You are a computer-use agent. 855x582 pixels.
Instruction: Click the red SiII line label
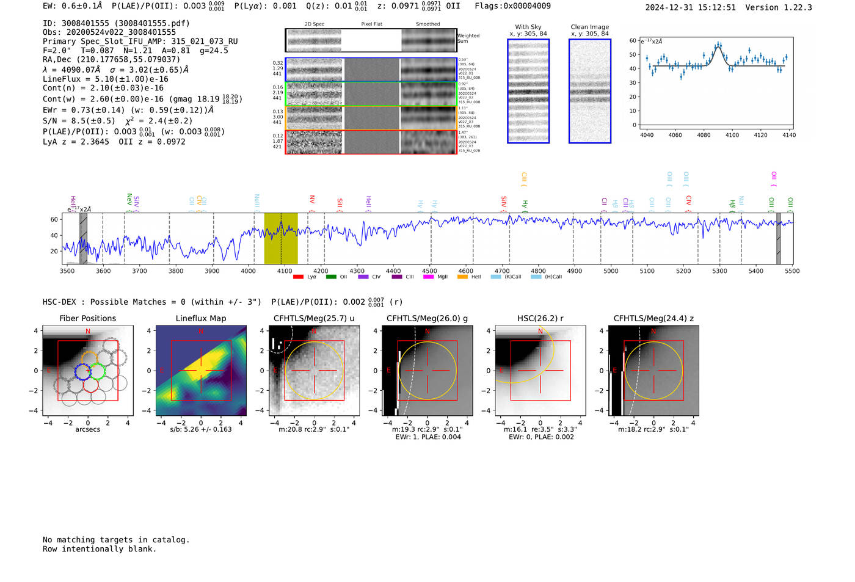pos(340,203)
